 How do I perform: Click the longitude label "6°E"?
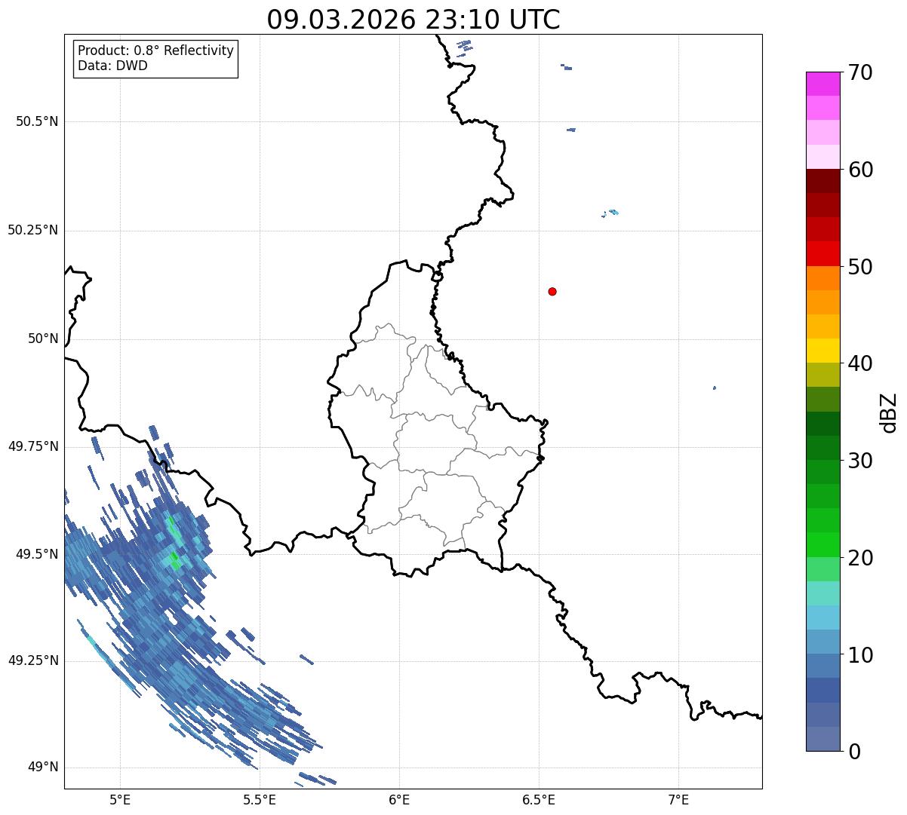[399, 799]
